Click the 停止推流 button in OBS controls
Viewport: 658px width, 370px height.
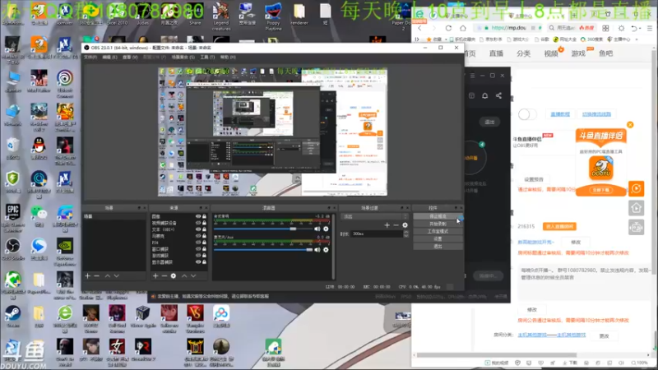click(x=438, y=216)
